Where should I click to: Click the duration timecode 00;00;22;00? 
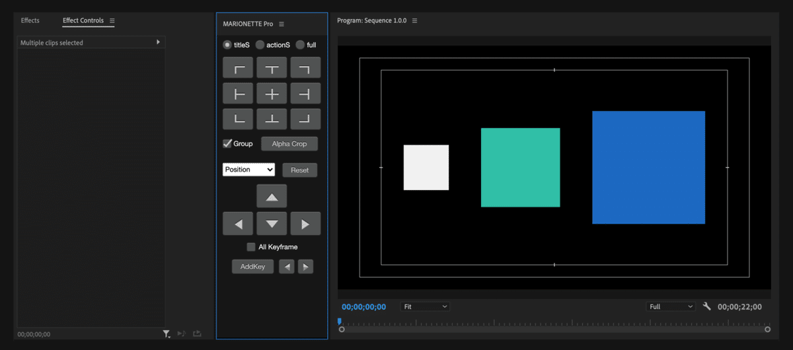740,307
